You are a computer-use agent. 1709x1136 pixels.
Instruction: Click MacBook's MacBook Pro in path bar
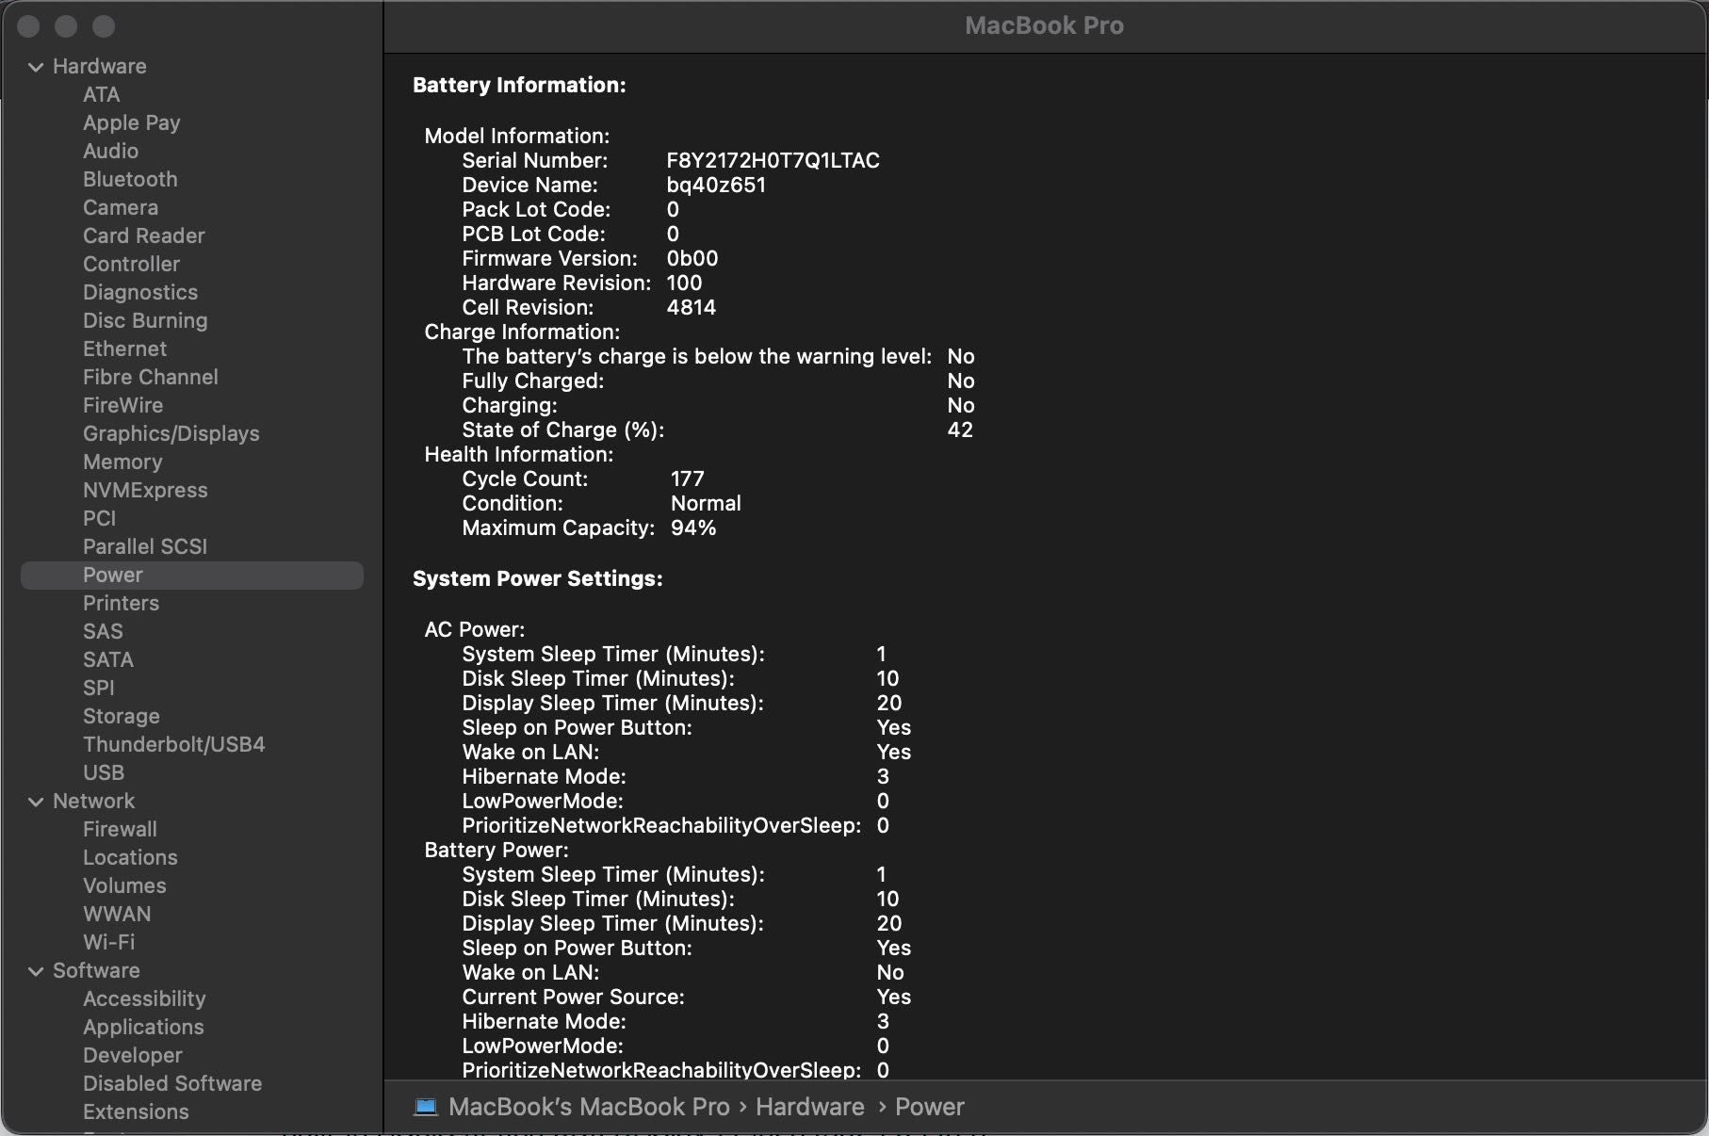tap(589, 1107)
